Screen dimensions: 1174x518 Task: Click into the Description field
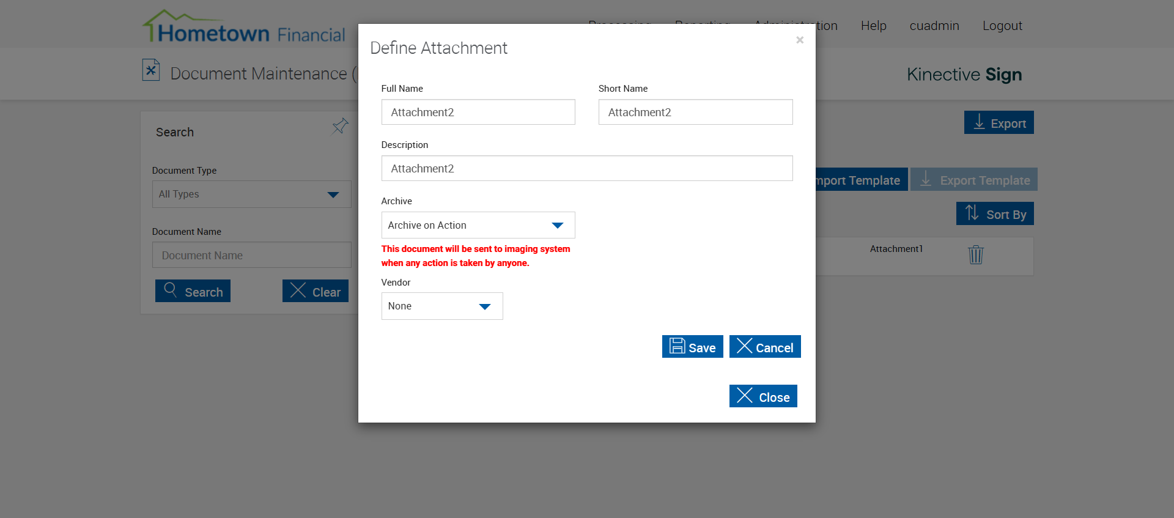pos(586,169)
